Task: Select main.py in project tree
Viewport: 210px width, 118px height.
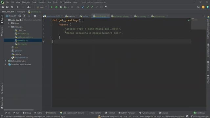Action: point(18,54)
